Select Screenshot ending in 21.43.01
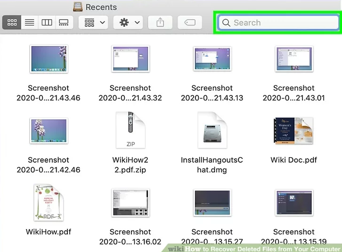342x252 pixels. tap(293, 59)
